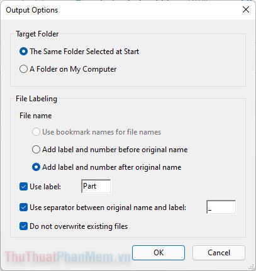The image size is (256, 271).
Task: Uncheck the Use label checkbox
Action: click(23, 187)
